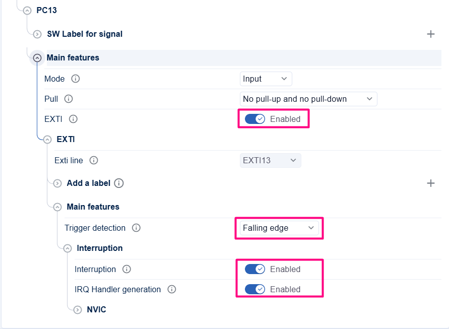Screen dimensions: 449x329
Task: Collapse the PC13 tree node
Action: pos(27,11)
